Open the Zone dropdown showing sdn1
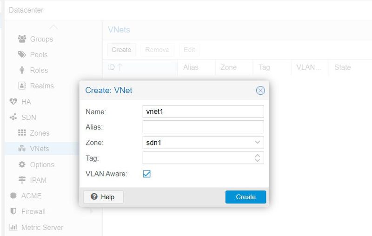 pos(257,142)
